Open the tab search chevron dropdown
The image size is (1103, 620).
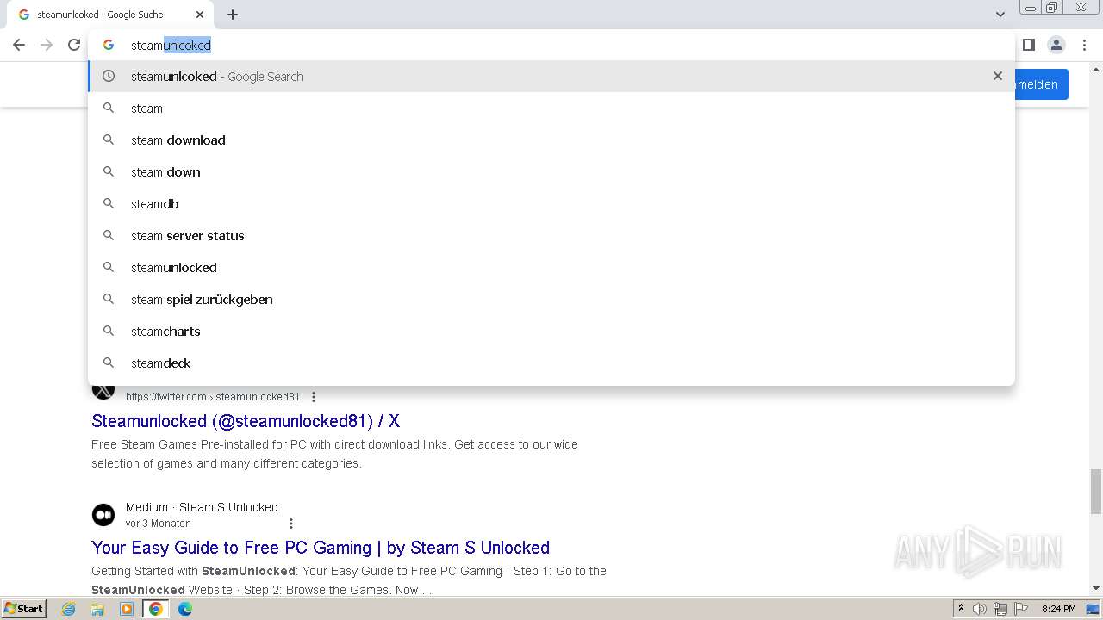[1000, 15]
